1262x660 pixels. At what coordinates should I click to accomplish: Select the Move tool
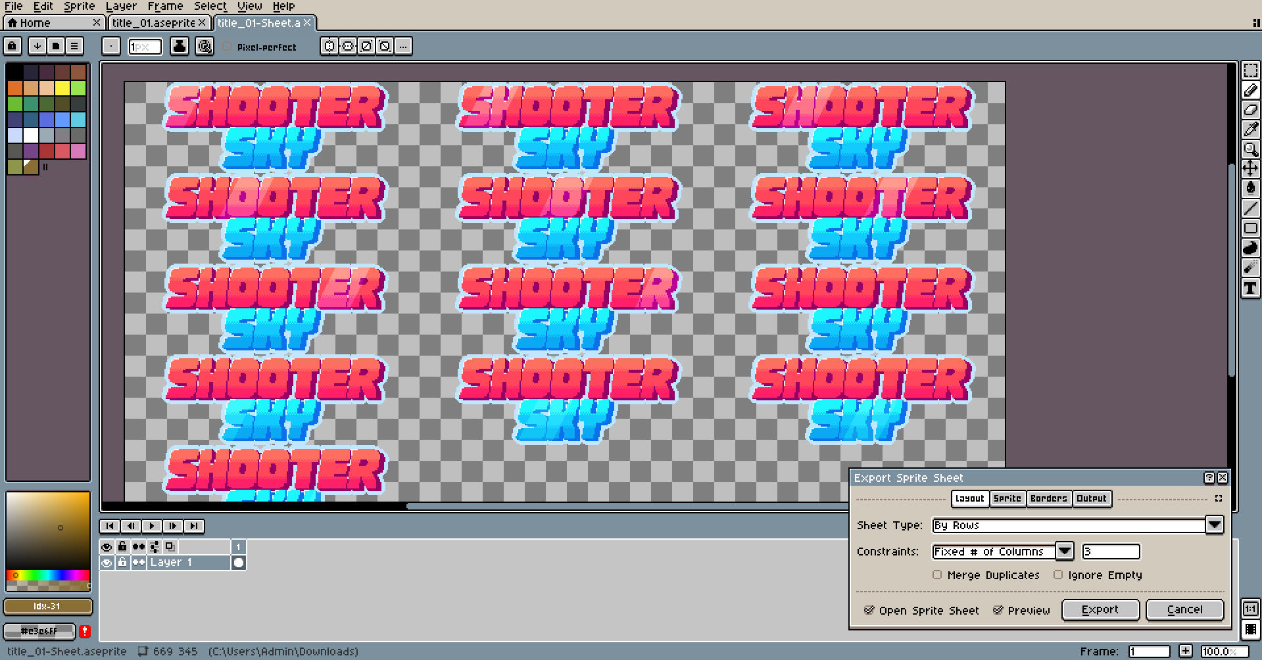pos(1250,169)
